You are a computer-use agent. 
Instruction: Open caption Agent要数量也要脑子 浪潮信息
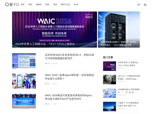pyautogui.click(x=118, y=43)
